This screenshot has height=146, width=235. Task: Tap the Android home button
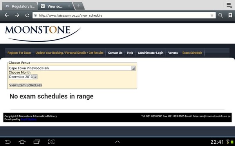click(x=22, y=142)
